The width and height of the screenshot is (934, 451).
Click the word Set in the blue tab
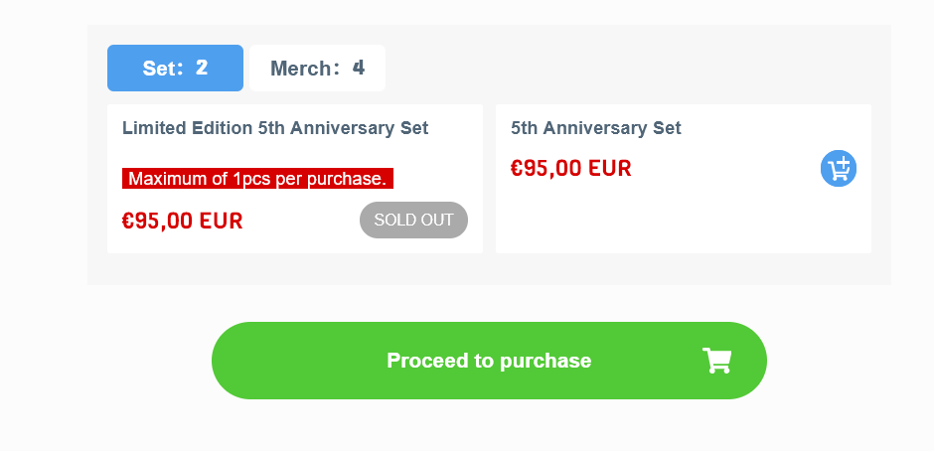(158, 69)
